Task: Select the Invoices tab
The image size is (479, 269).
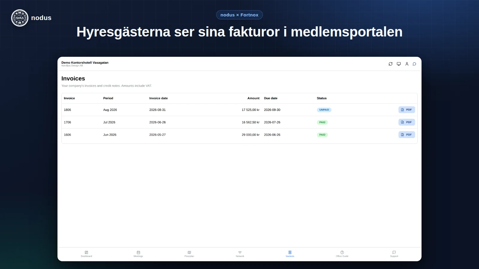Action: pos(290,254)
